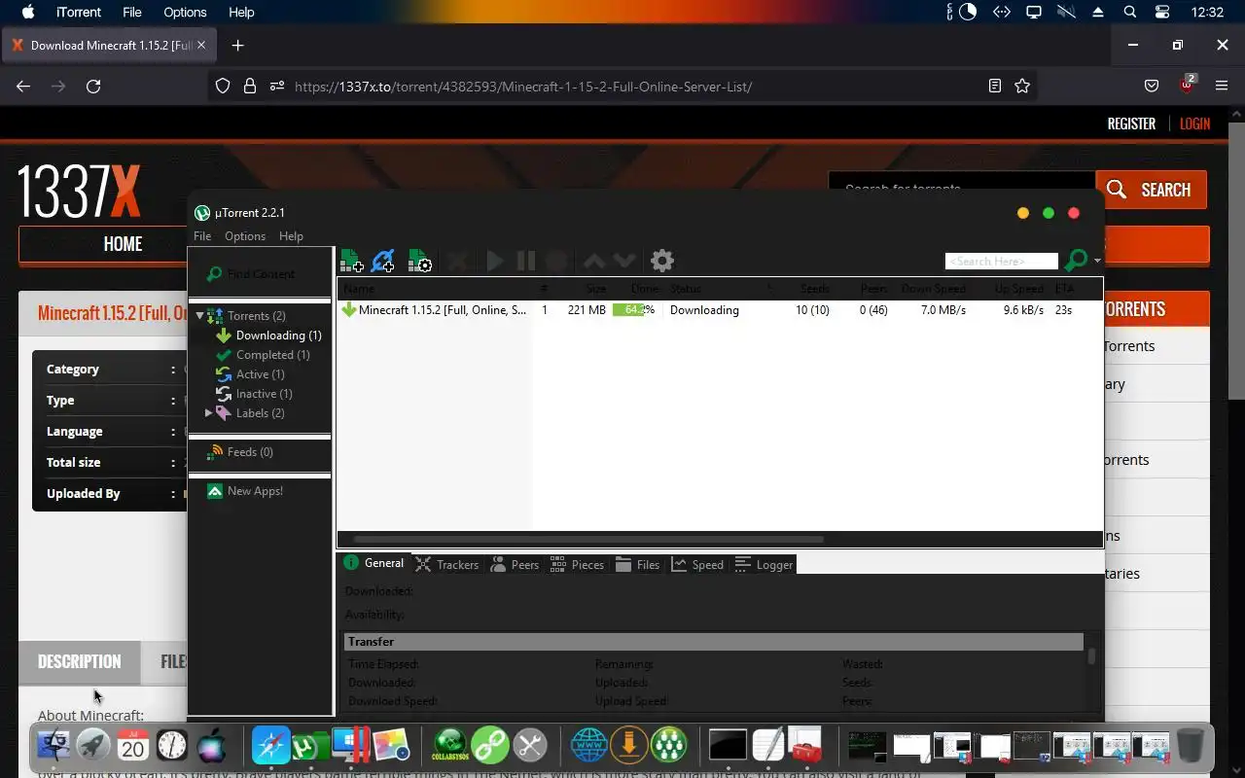
Task: Select the General info tab
Action: [x=373, y=563]
